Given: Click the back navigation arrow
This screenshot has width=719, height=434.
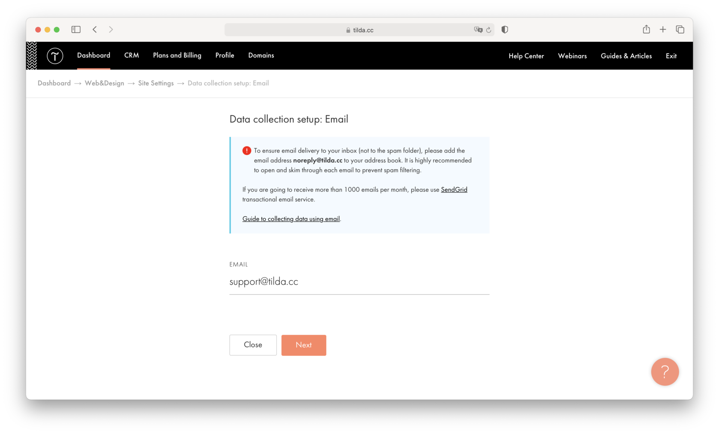Looking at the screenshot, I should [95, 30].
